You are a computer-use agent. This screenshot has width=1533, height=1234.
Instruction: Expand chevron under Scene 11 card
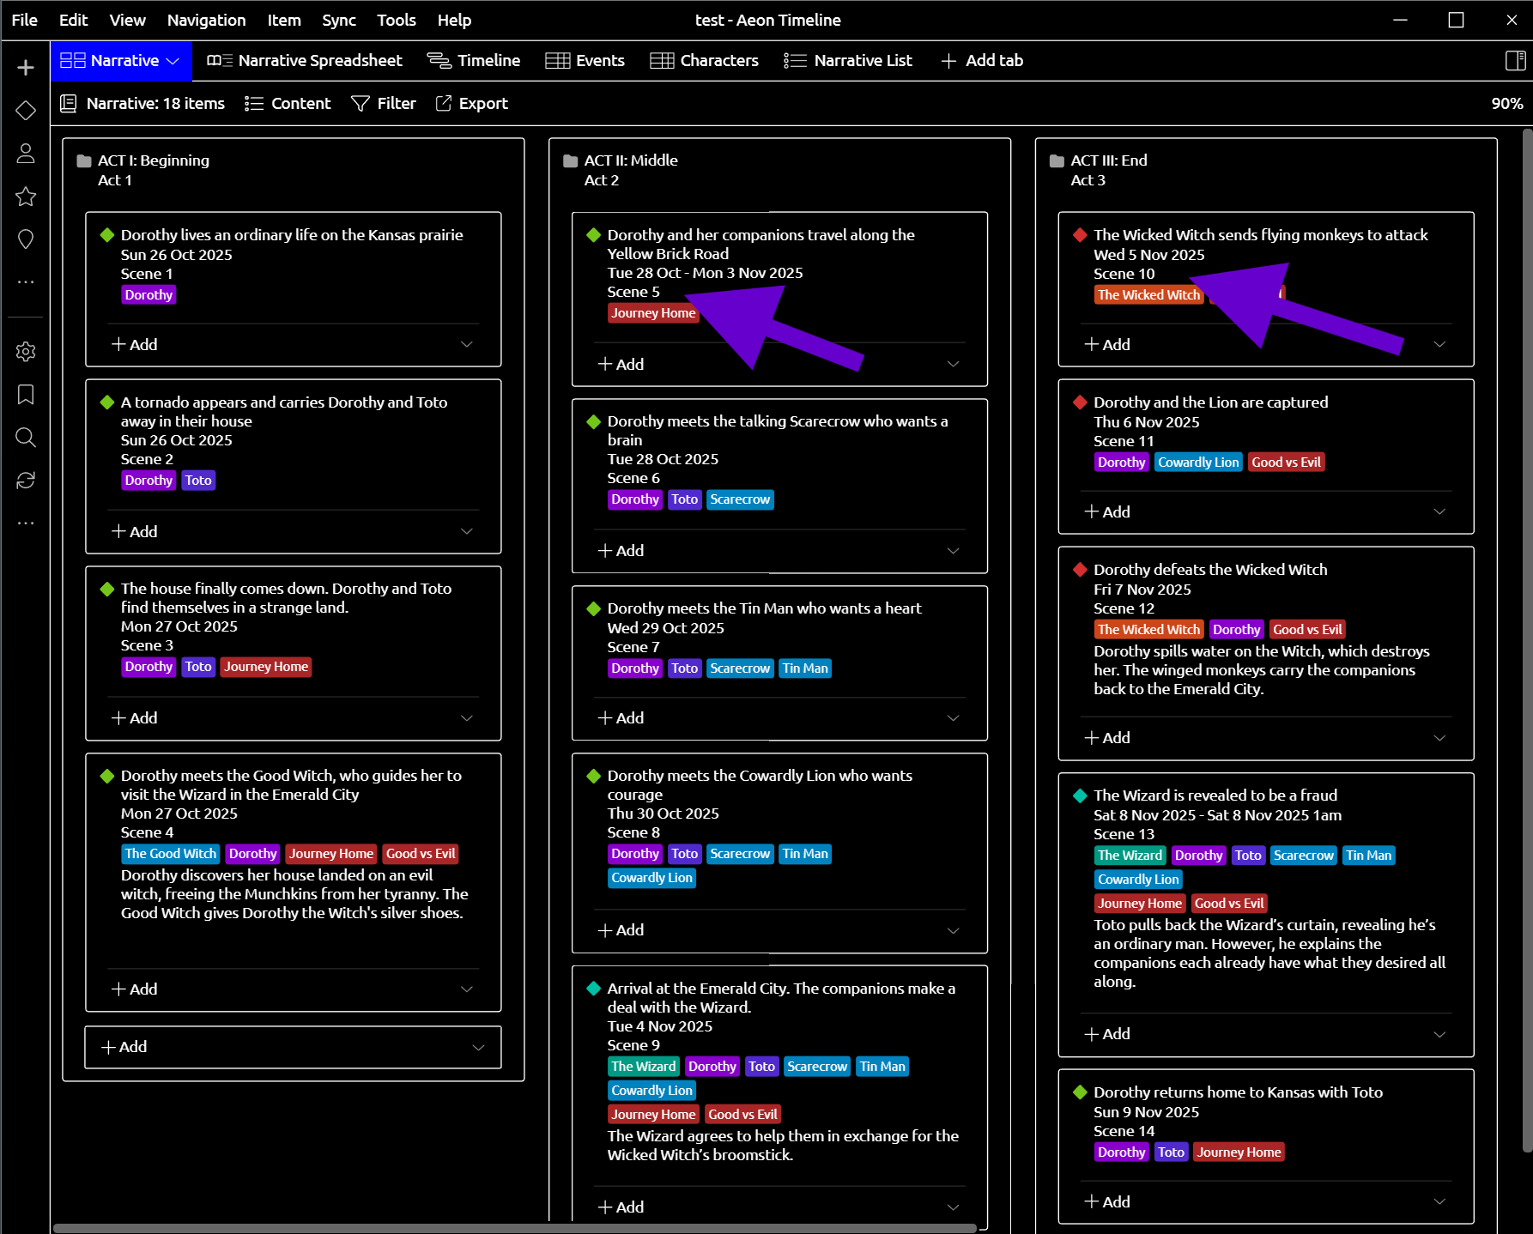pyautogui.click(x=1439, y=511)
